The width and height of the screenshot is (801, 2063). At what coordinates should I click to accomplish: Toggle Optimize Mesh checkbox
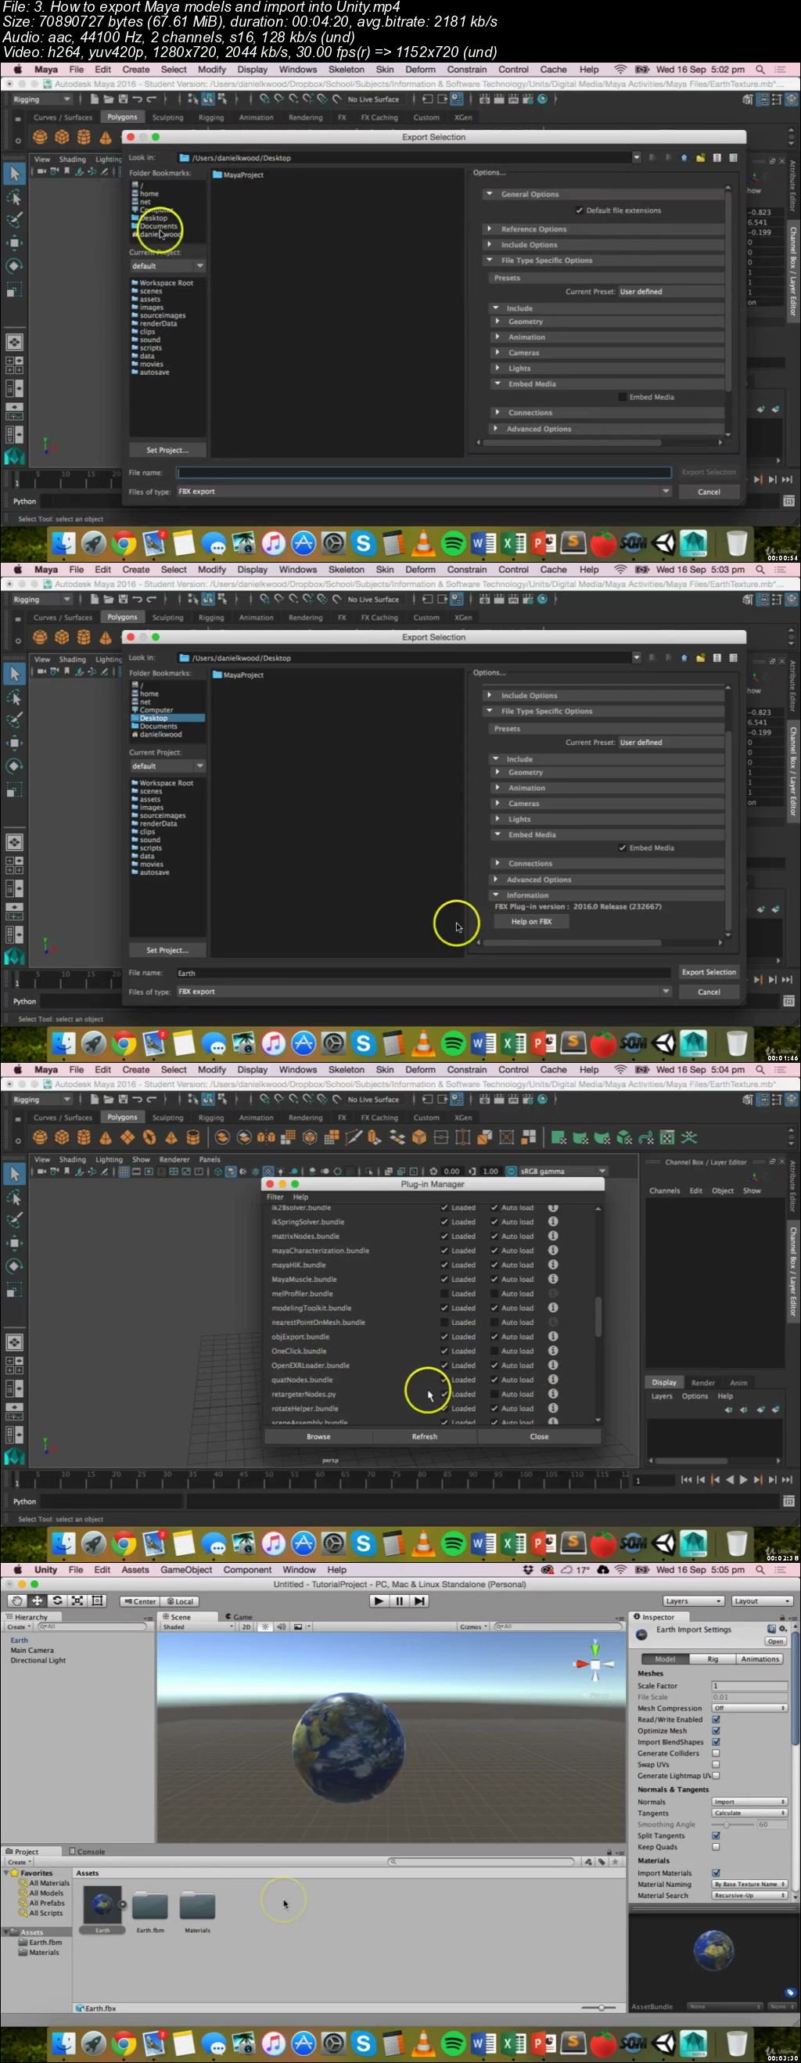(x=716, y=1730)
